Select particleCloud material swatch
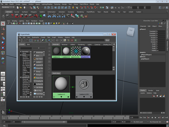This screenshot has height=127, width=169. [76, 52]
